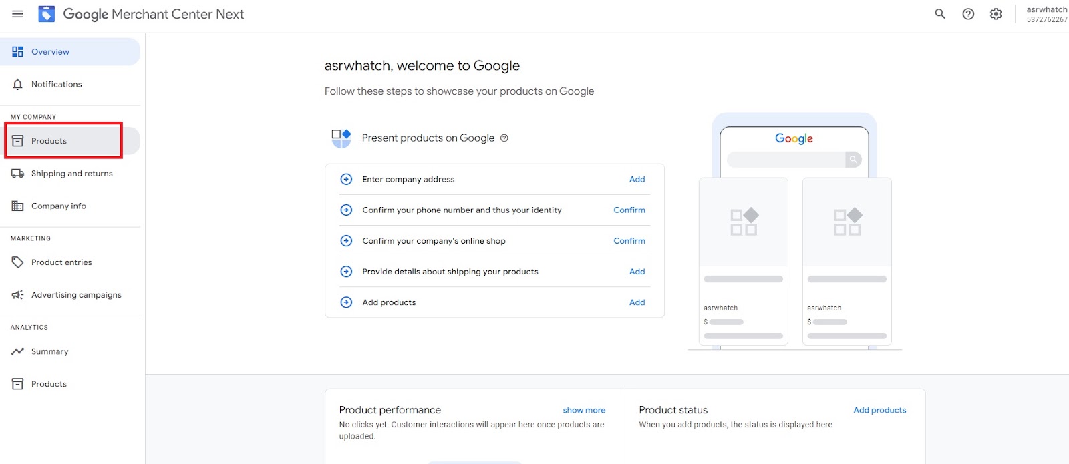Open Product entries under Marketing
Screen dimensions: 1069x464
pyautogui.click(x=70, y=262)
